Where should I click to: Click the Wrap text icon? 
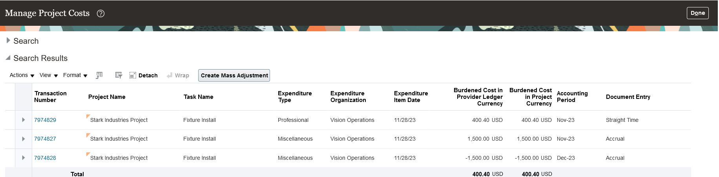(x=170, y=75)
